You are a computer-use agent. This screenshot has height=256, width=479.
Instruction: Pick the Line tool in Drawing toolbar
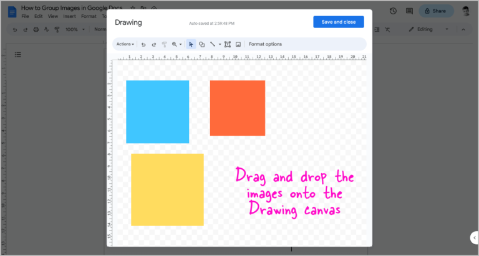[213, 44]
